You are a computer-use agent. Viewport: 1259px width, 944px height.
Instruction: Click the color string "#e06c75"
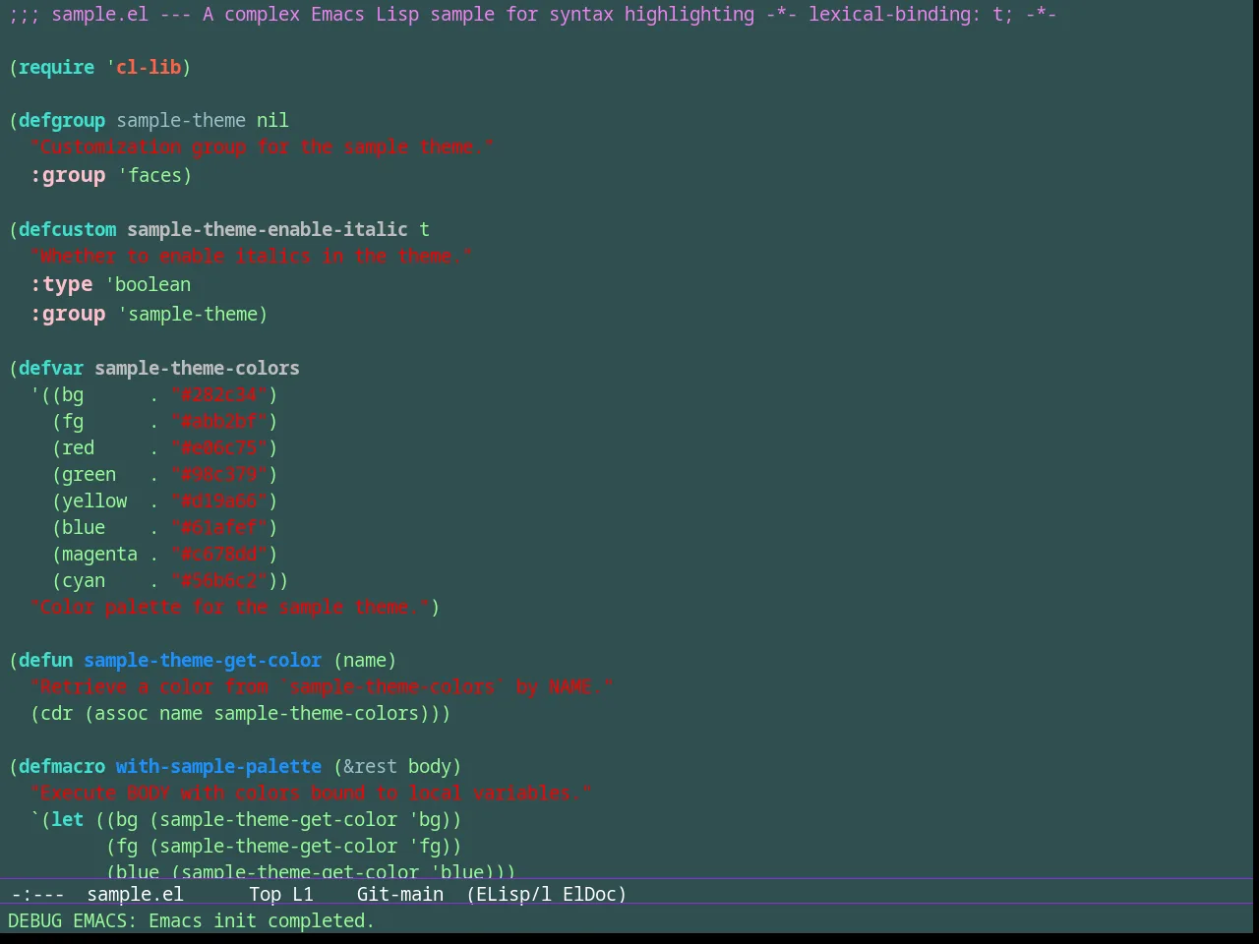(x=218, y=448)
